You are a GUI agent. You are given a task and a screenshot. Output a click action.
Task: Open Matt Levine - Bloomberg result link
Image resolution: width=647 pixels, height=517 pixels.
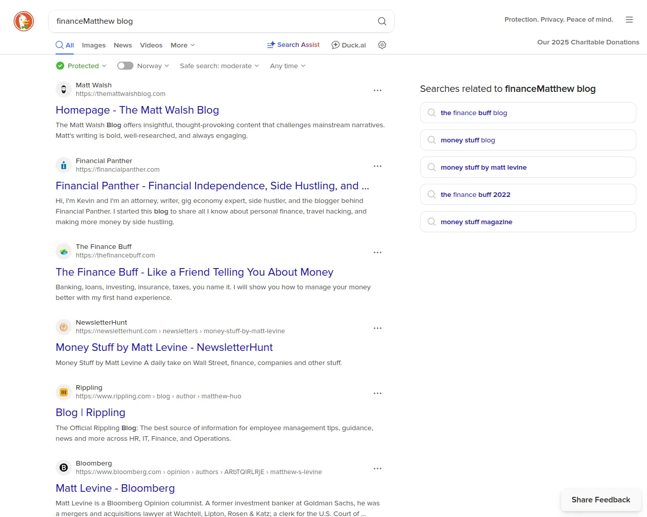coord(115,488)
